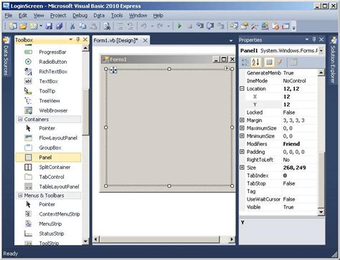The height and width of the screenshot is (260, 340).
Task: Click the Redo arrow icon
Action: point(160,26)
